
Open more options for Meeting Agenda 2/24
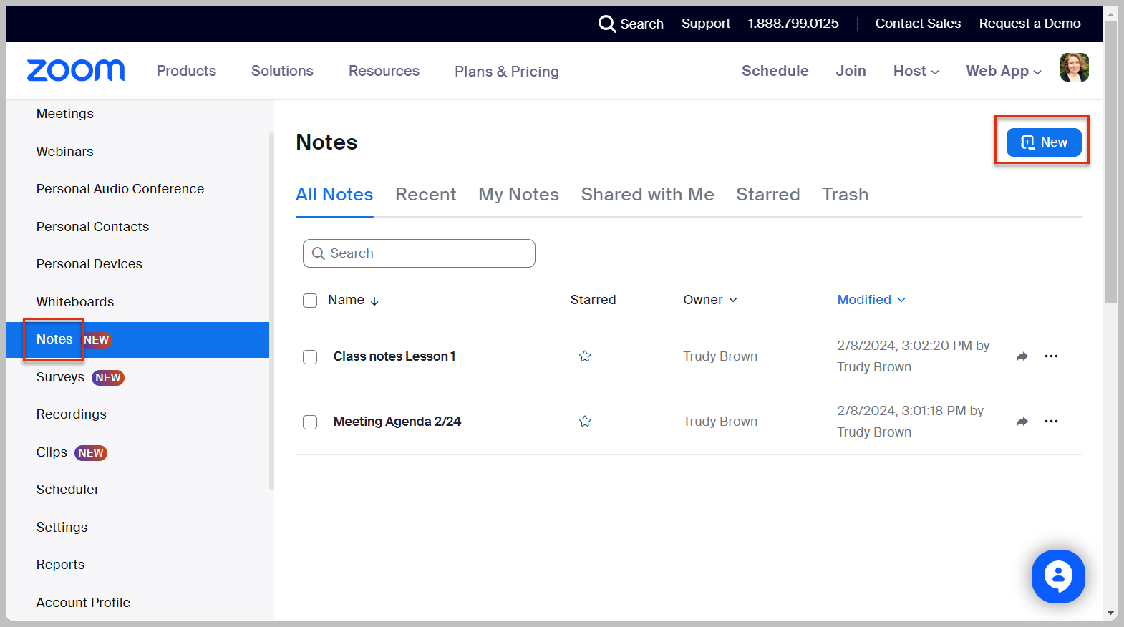coord(1051,422)
